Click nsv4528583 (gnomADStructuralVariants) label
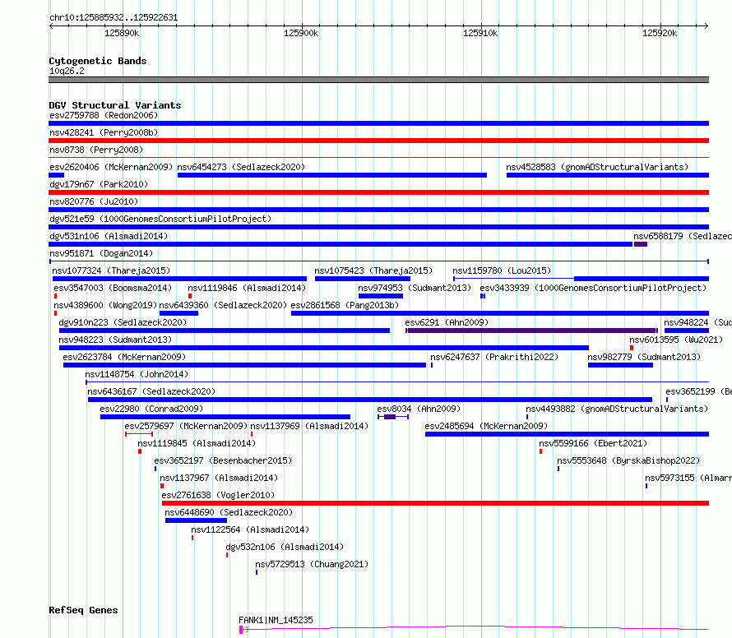732x638 pixels. (x=597, y=167)
